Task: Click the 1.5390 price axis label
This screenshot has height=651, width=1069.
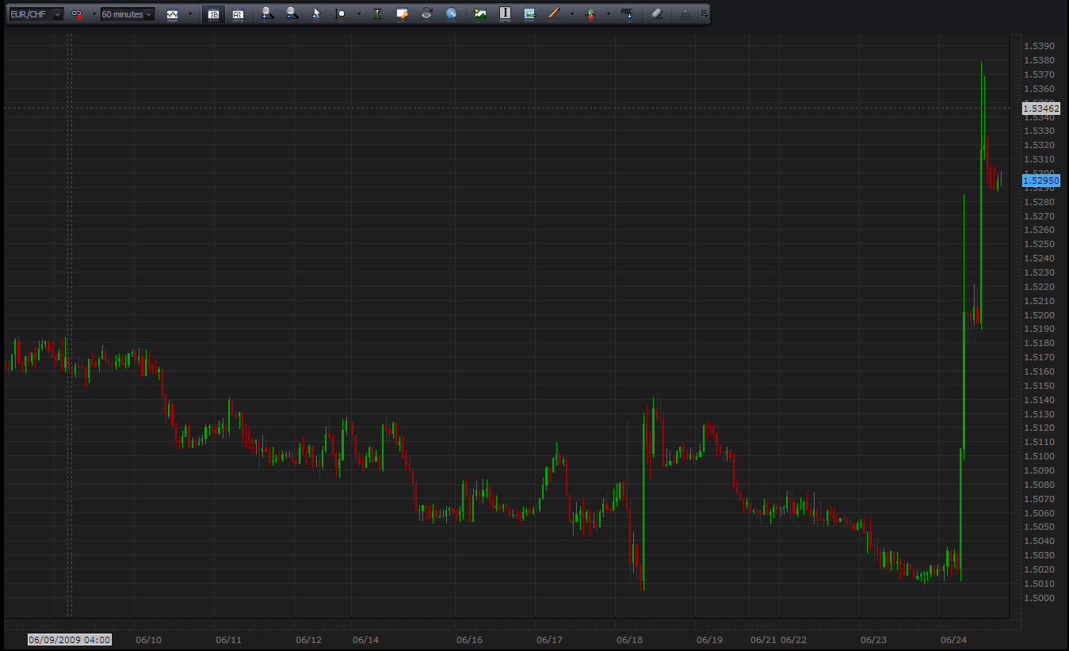Action: pyautogui.click(x=1039, y=47)
